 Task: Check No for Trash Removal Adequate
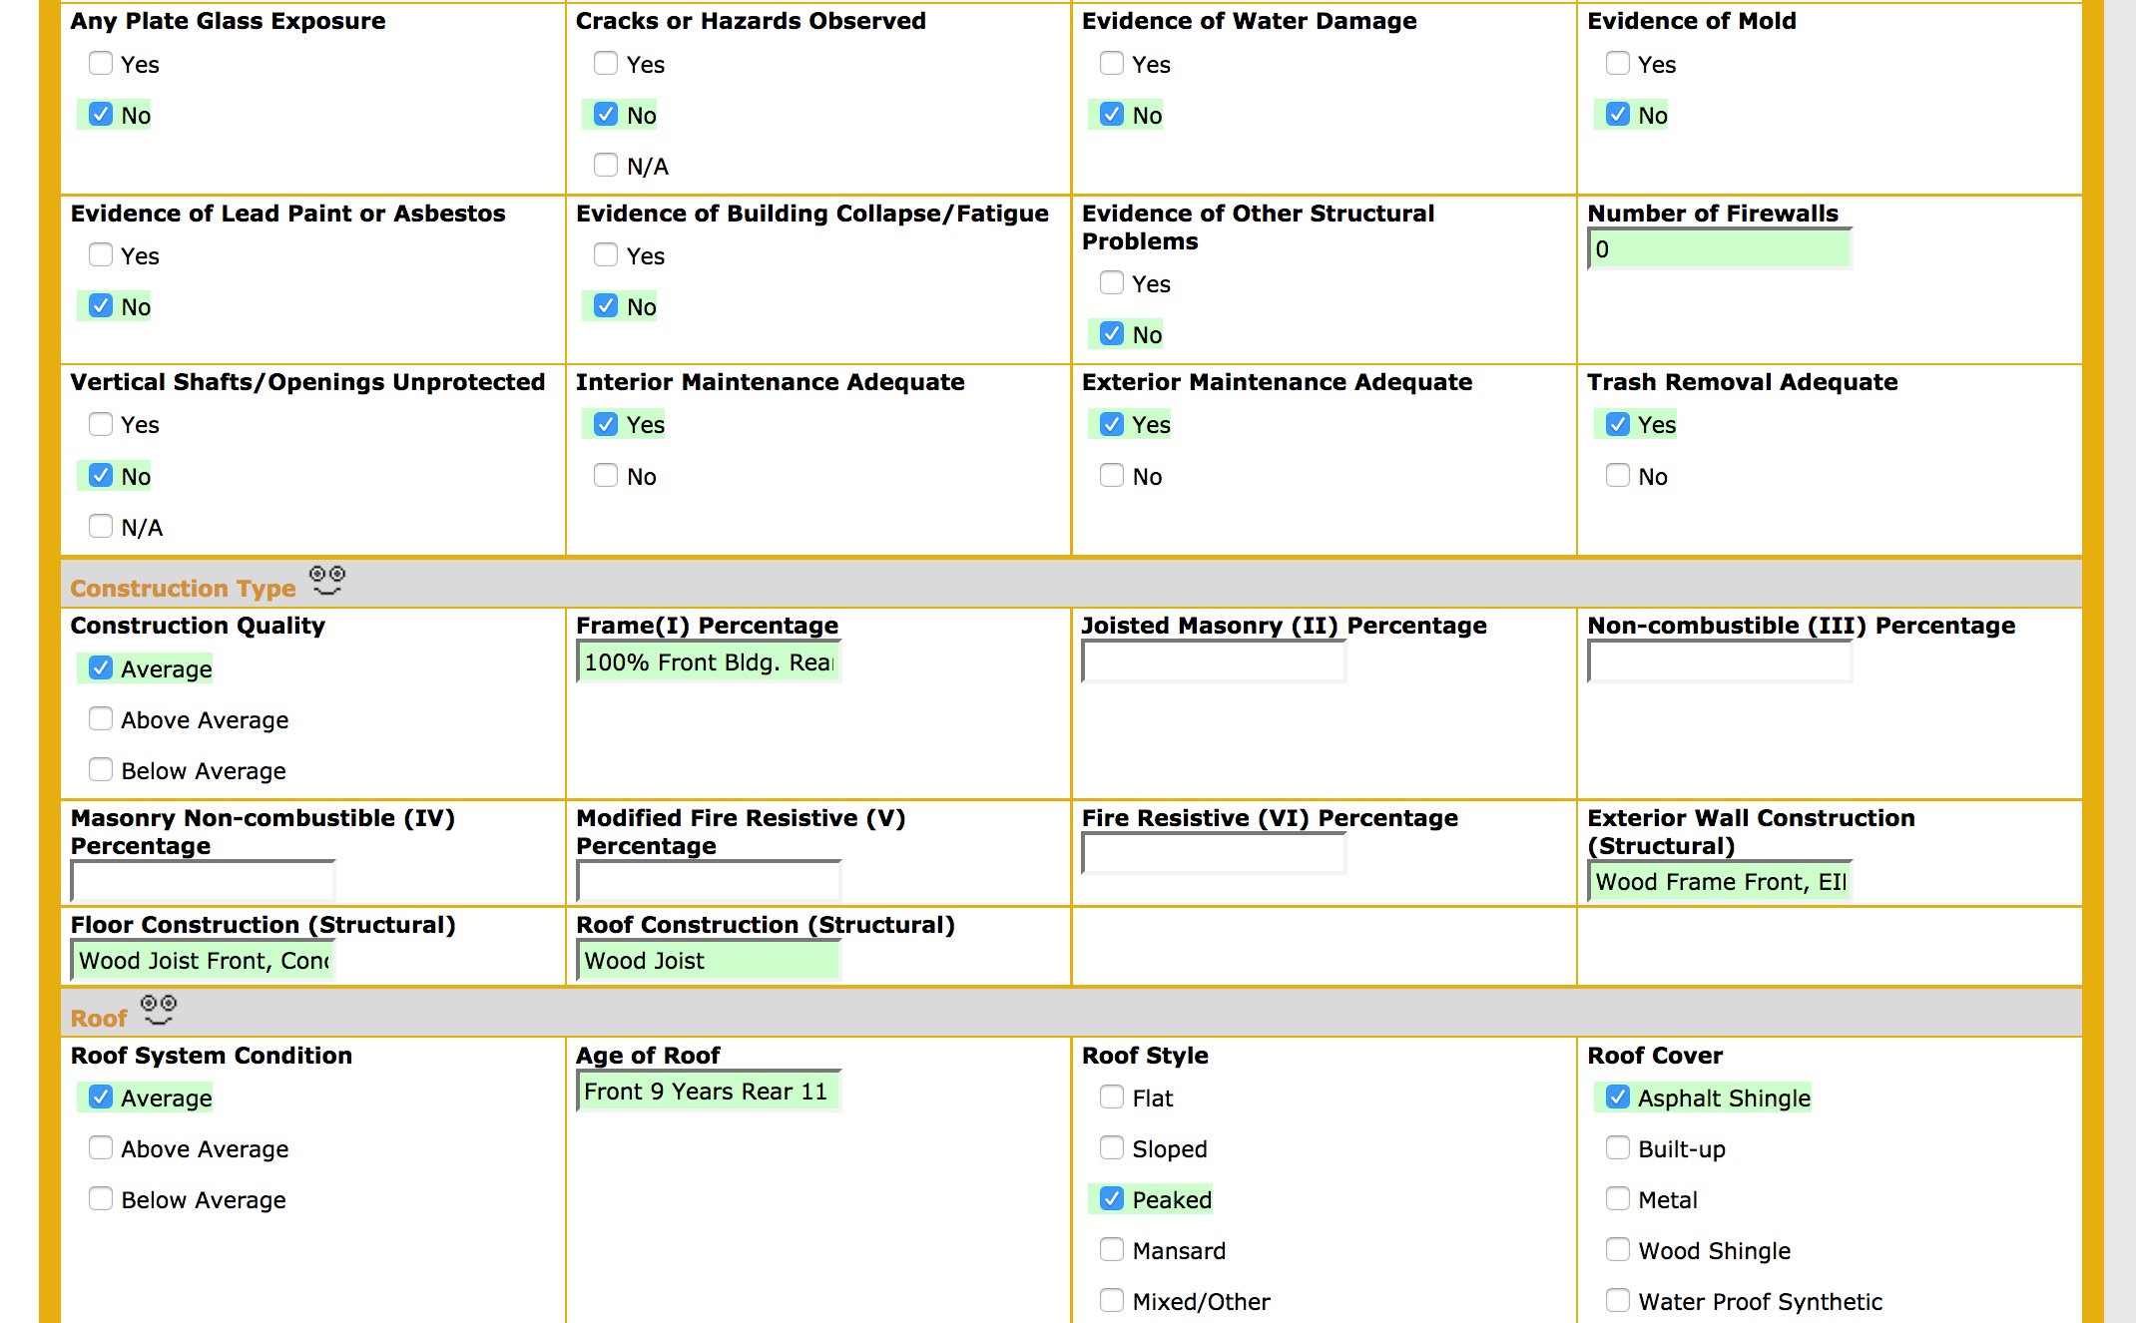click(x=1617, y=476)
